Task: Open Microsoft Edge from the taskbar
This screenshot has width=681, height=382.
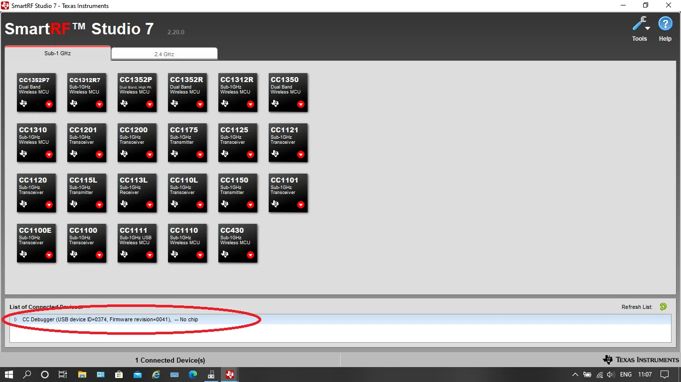Action: point(193,375)
